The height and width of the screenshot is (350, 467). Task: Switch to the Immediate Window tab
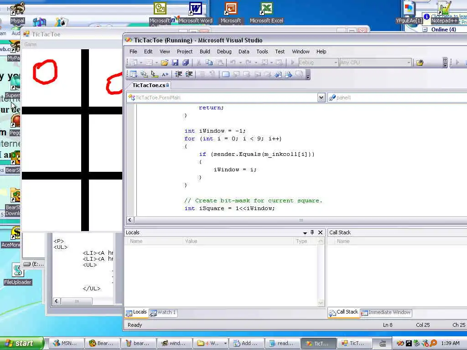pos(386,313)
